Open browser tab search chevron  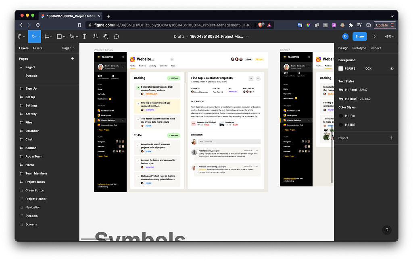point(392,16)
